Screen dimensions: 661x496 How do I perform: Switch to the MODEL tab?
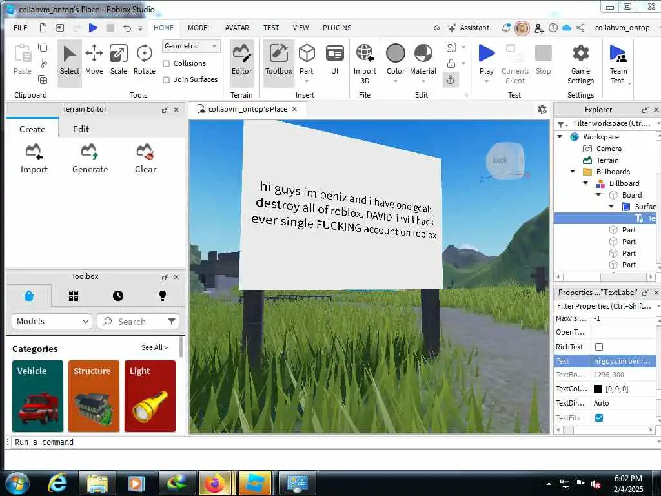tap(199, 28)
